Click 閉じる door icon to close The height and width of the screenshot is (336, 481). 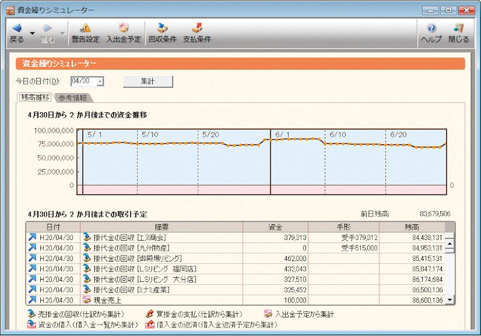459,28
